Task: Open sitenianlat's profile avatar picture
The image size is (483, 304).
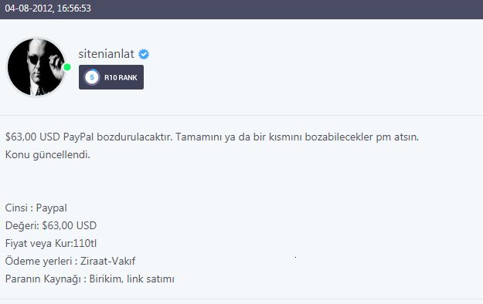Action: tap(36, 67)
